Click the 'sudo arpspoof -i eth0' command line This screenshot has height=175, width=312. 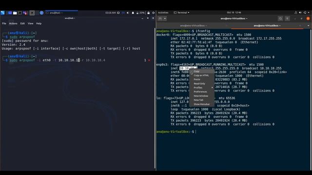[58, 60]
